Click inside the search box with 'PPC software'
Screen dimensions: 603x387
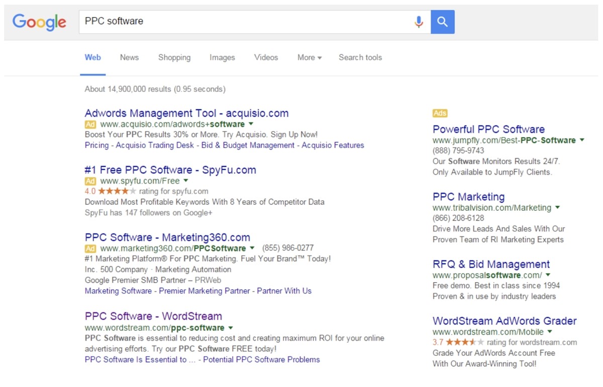pos(241,22)
